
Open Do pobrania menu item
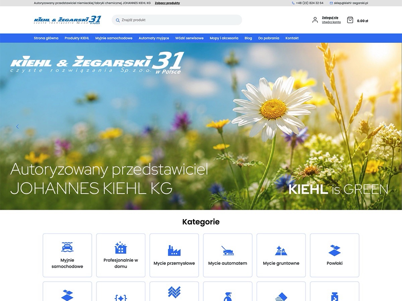pos(269,38)
